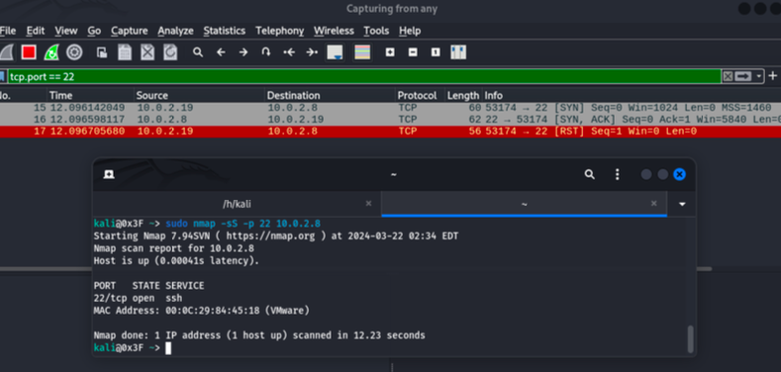The image size is (781, 372).
Task: Reset text to normal size
Action: point(436,52)
